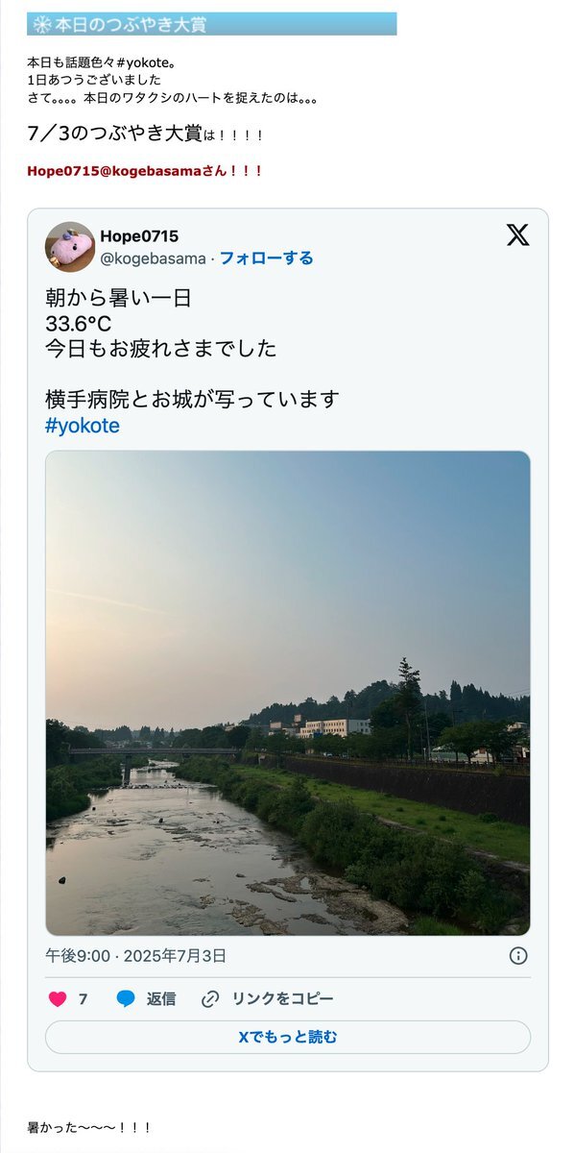
Task: Click the copy link chain icon
Action: 210,999
